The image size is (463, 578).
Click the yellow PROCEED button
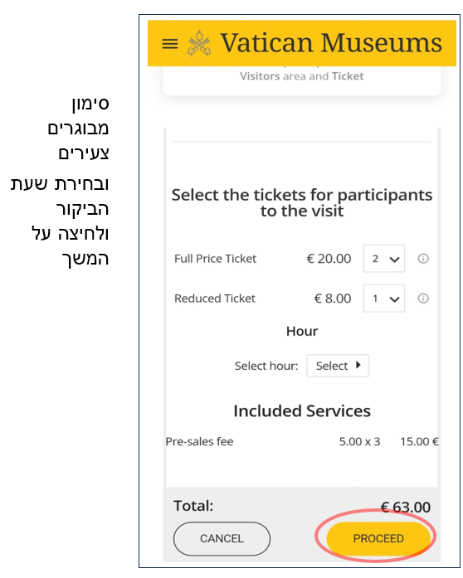tap(378, 538)
